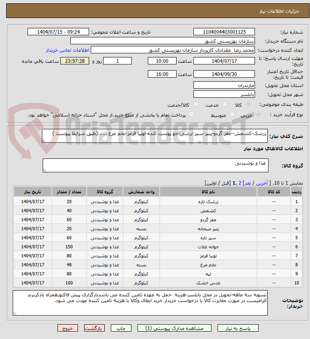This screenshot has height=339, width=310.
Task: Click the بسته unit in پنیر صبحانه row
Action: [141, 229]
